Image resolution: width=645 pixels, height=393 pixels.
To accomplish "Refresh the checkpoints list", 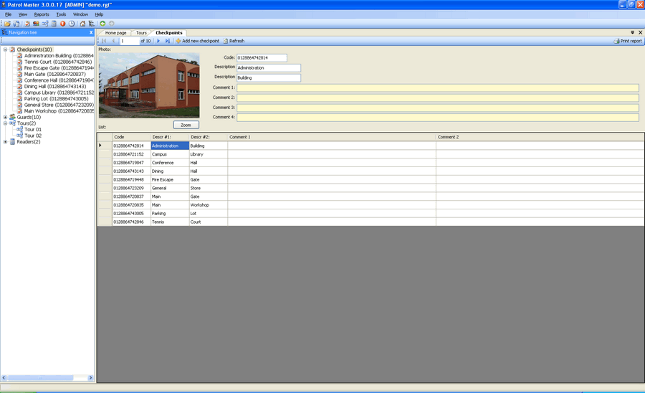I will click(234, 41).
